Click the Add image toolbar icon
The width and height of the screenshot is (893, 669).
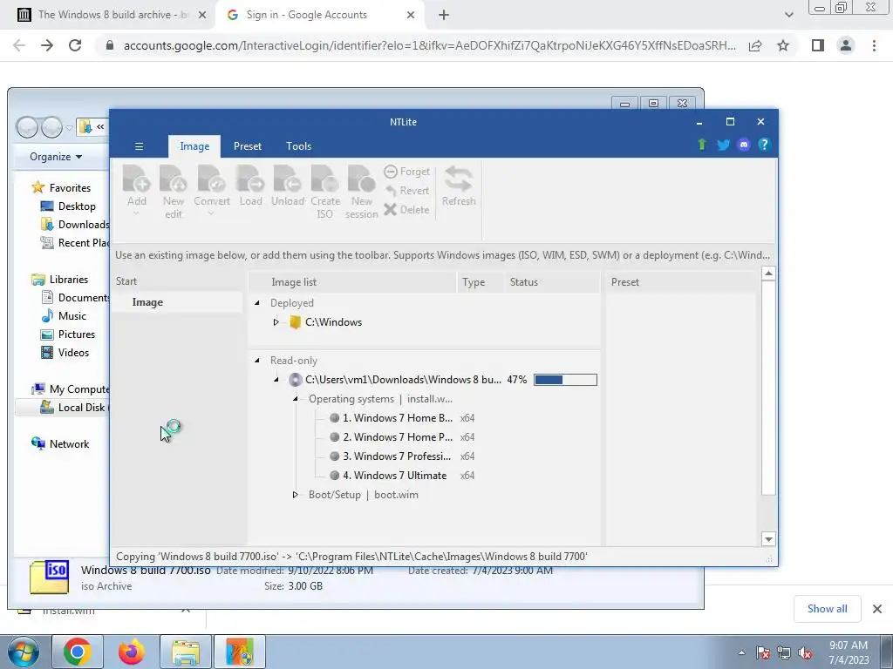pos(137,191)
